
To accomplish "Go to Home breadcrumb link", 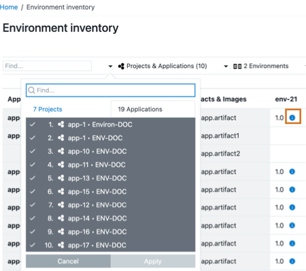I will click(x=9, y=7).
